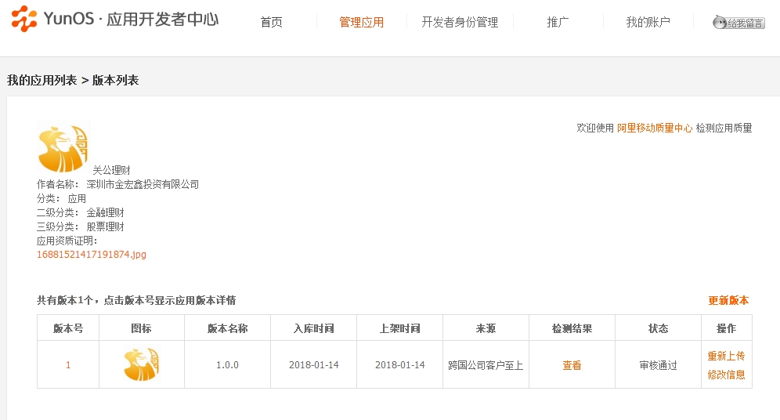Screen dimensions: 780x420
Task: Navigate back to 我的应用列表 breadcrumb
Action: (x=42, y=80)
